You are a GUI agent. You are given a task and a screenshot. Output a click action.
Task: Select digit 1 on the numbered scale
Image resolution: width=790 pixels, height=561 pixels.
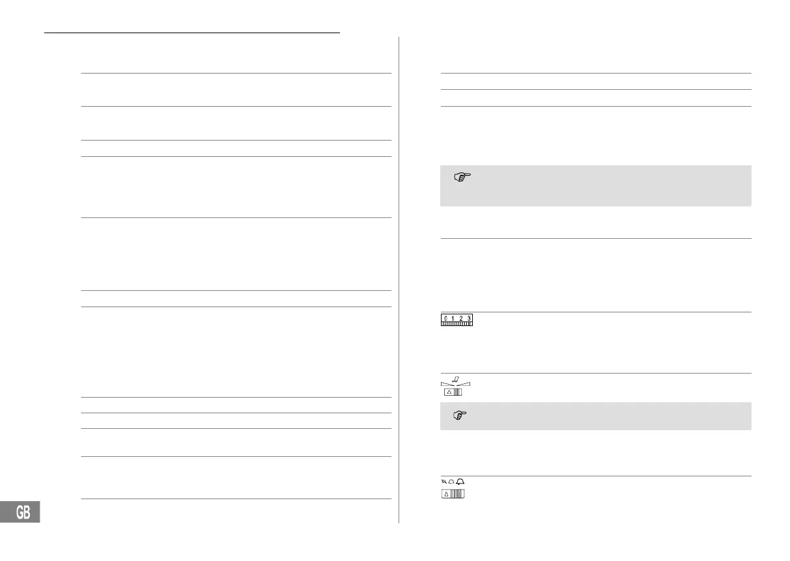(453, 318)
